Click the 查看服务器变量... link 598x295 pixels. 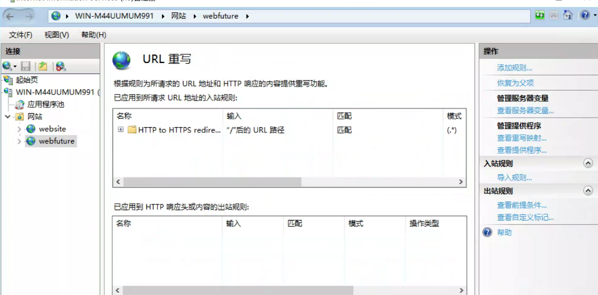[x=525, y=111]
